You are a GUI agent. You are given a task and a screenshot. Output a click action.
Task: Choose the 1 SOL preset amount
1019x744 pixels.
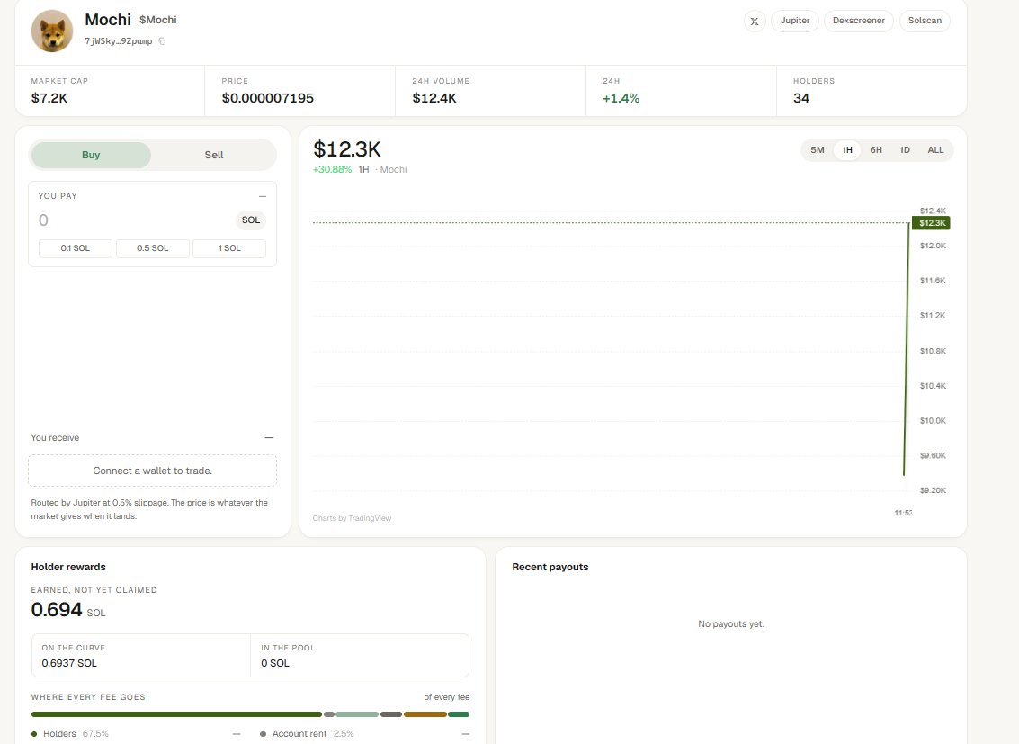click(229, 248)
